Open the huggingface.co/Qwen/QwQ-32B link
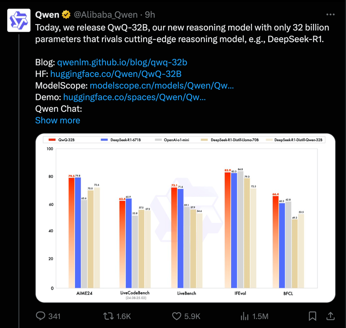Image resolution: width=346 pixels, height=328 pixels. click(116, 74)
